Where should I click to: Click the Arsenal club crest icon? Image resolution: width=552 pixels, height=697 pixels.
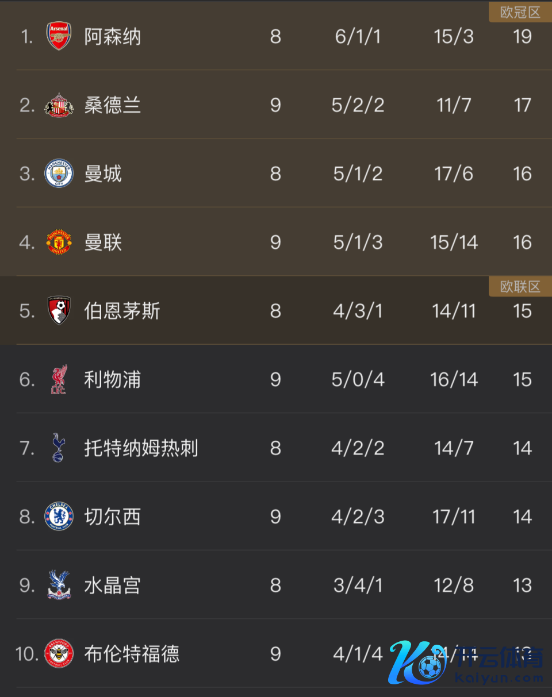[x=59, y=36]
